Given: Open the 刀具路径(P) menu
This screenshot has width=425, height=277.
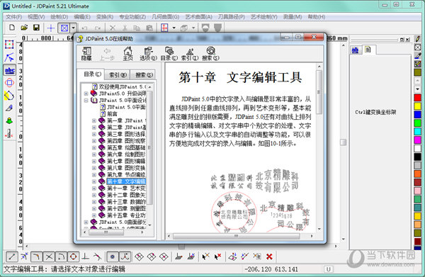Looking at the screenshot, I should (232, 17).
